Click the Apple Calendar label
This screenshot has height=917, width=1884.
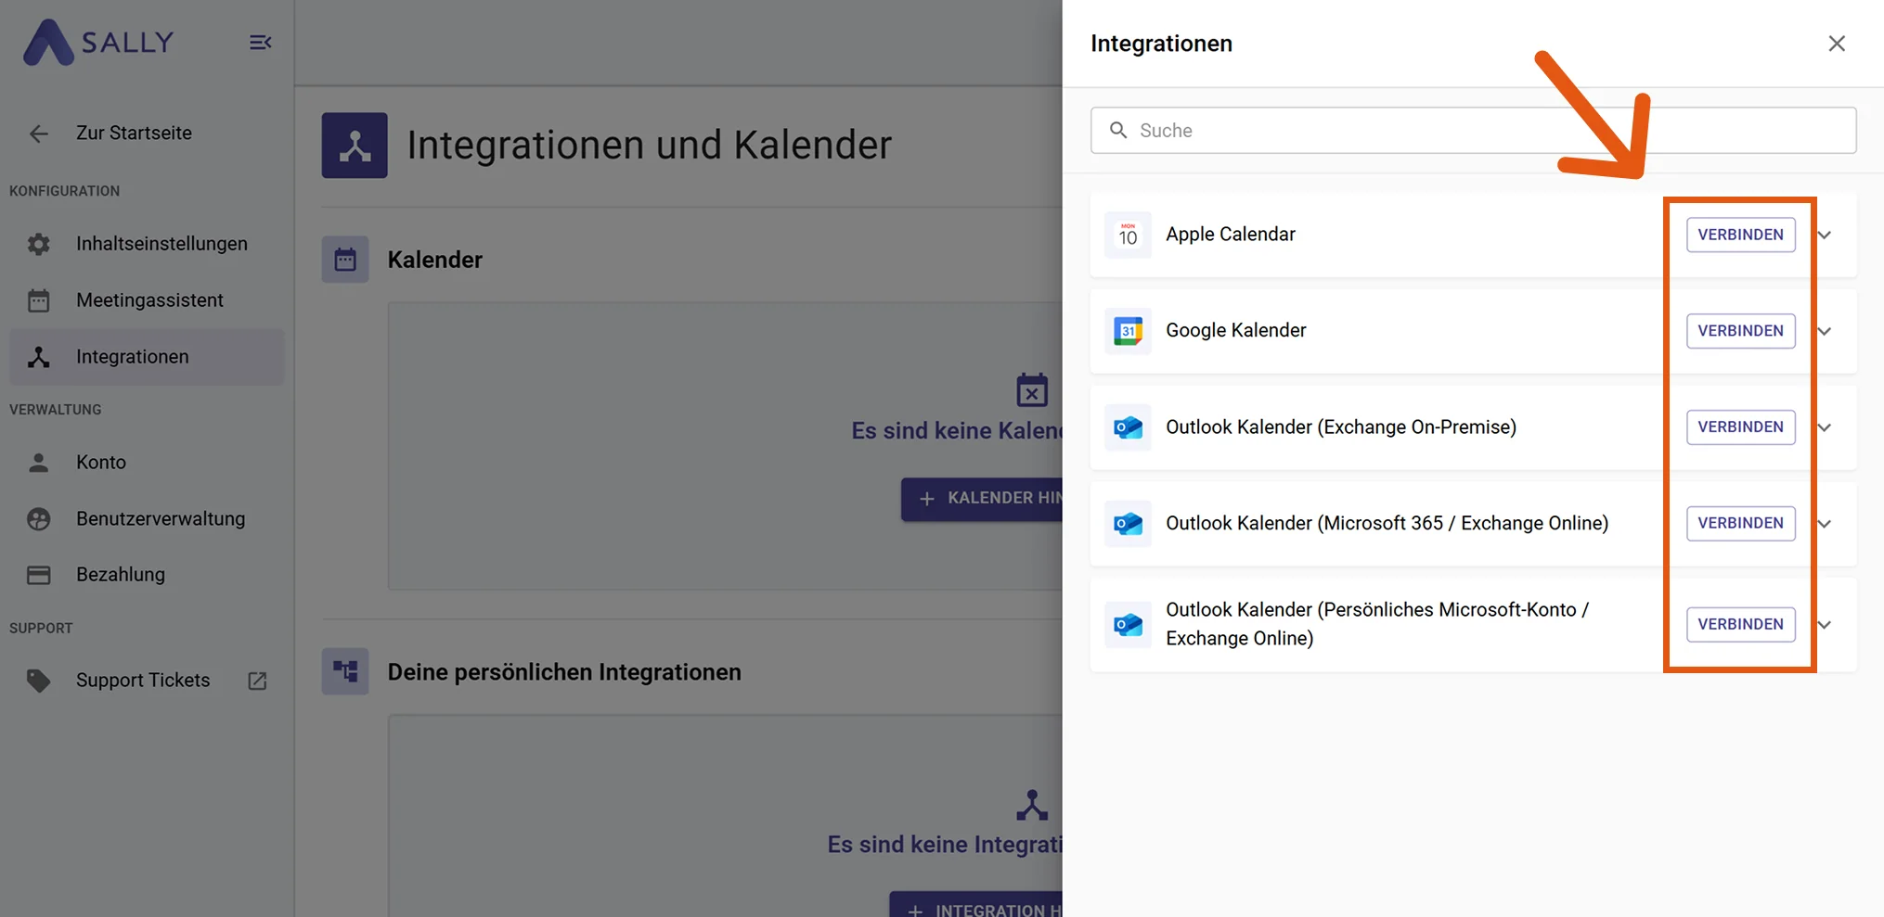(1231, 235)
